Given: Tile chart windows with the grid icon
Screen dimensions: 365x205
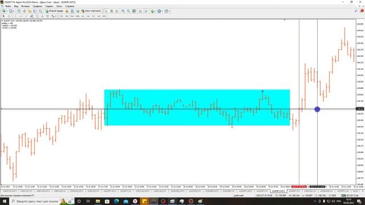Looking at the screenshot, I should coord(134,11).
